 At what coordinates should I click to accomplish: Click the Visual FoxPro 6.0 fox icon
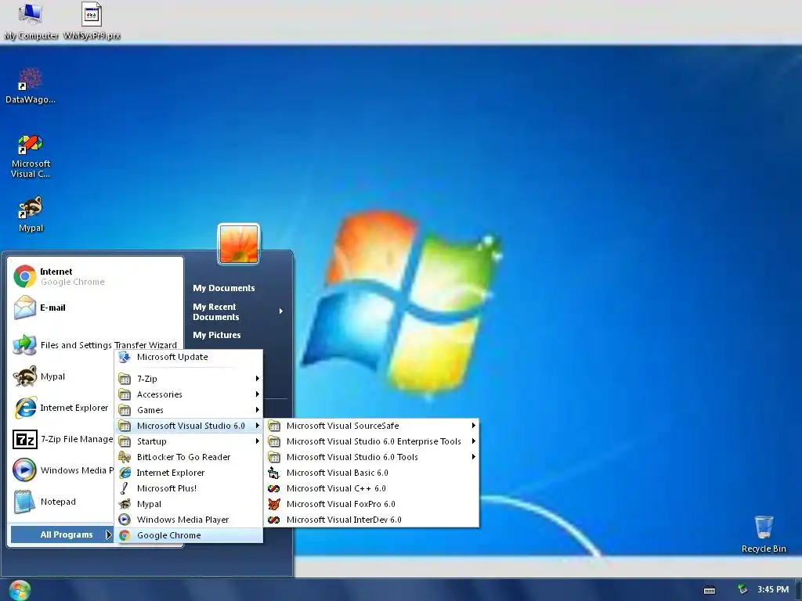273,504
